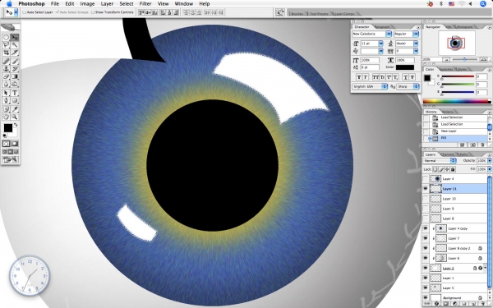Select the Eyedropper tool
The width and height of the screenshot is (493, 308).
click(15, 109)
